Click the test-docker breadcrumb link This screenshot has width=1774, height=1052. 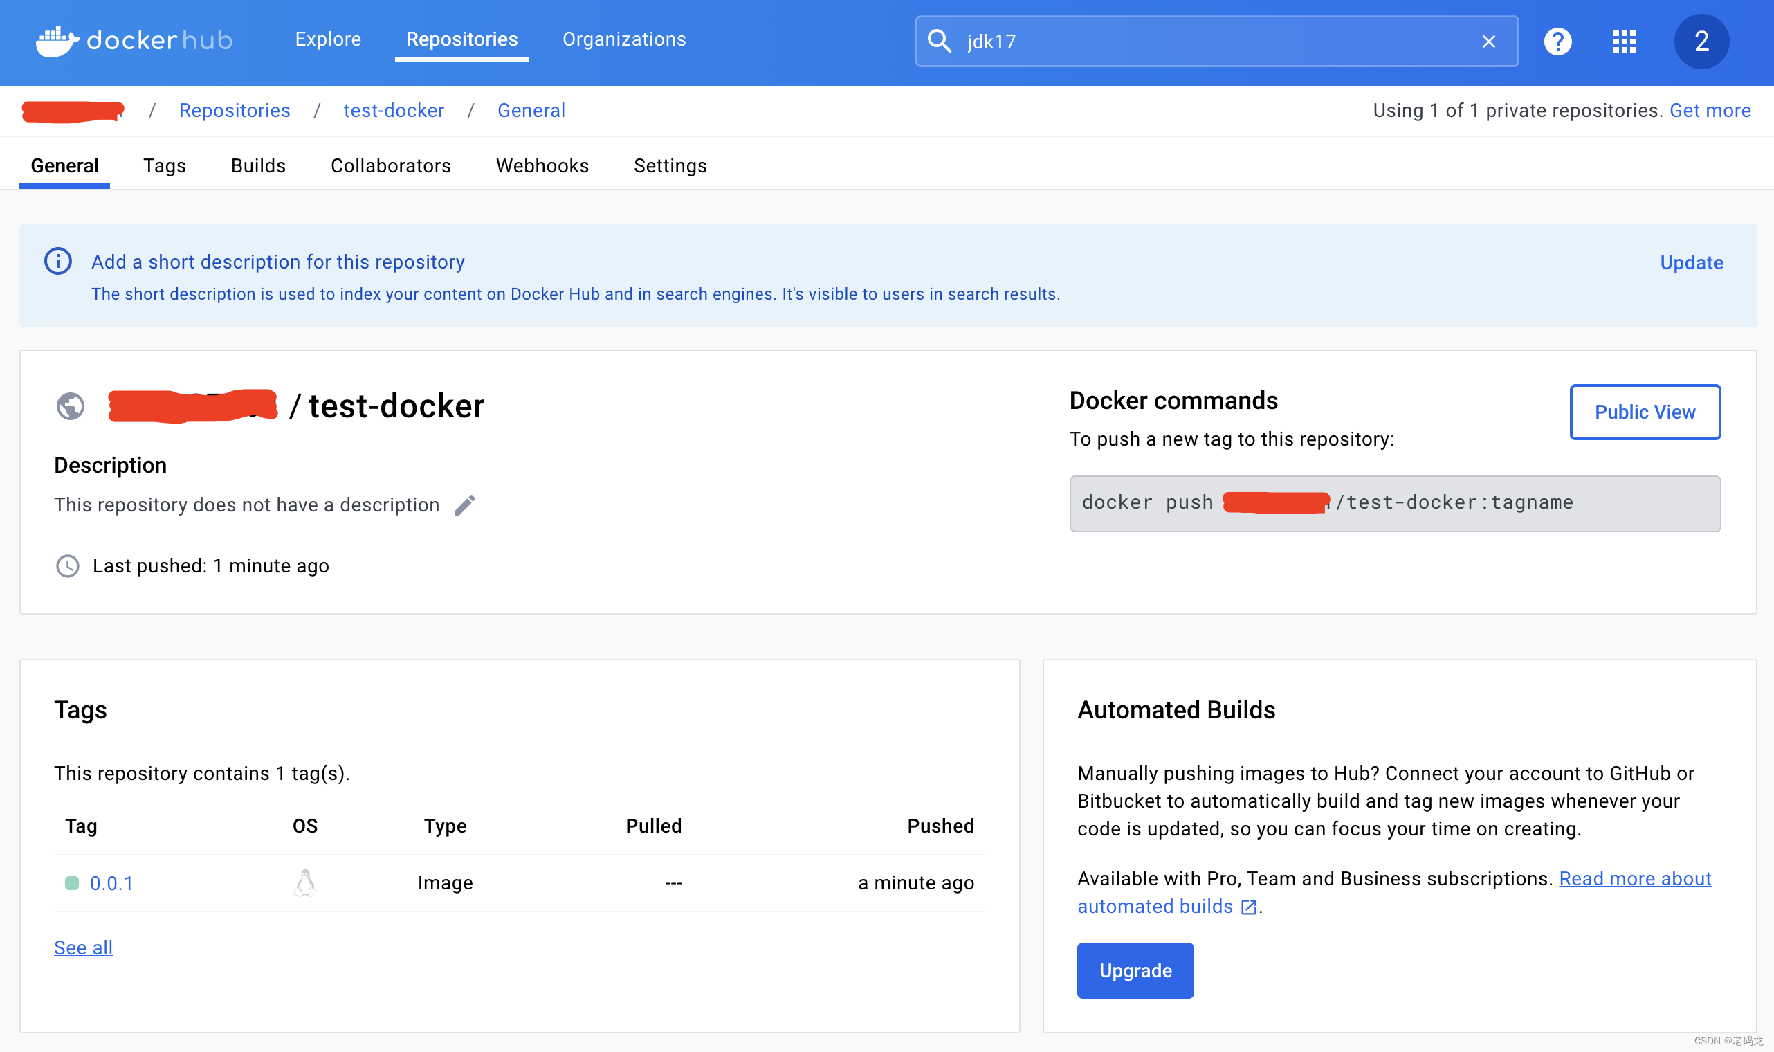pos(394,110)
